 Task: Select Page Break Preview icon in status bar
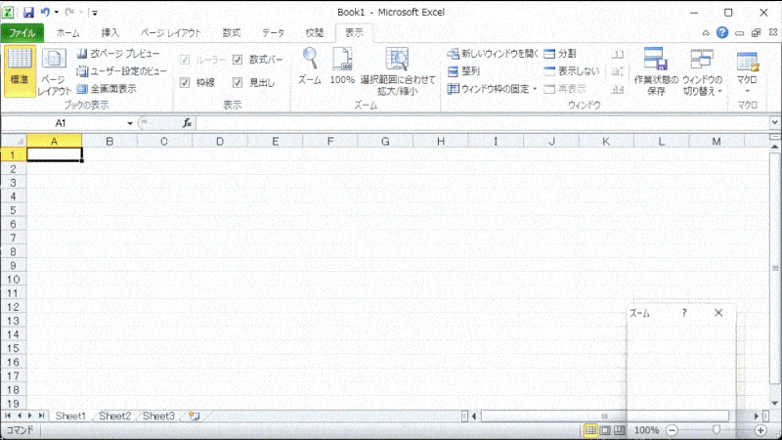[619, 430]
